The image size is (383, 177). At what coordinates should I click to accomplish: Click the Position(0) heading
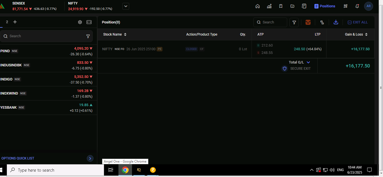pos(111,22)
